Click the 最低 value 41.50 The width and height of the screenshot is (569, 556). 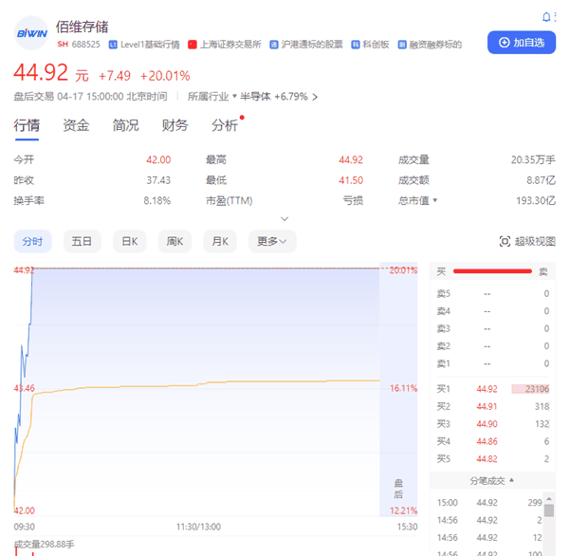(351, 180)
